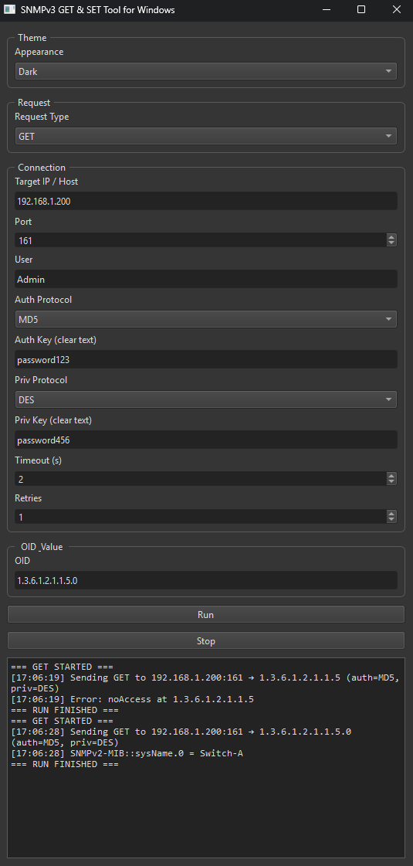This screenshot has height=866, width=413.
Task: Click the last '=== RUN FINISHED ===' log line
Action: 65,764
